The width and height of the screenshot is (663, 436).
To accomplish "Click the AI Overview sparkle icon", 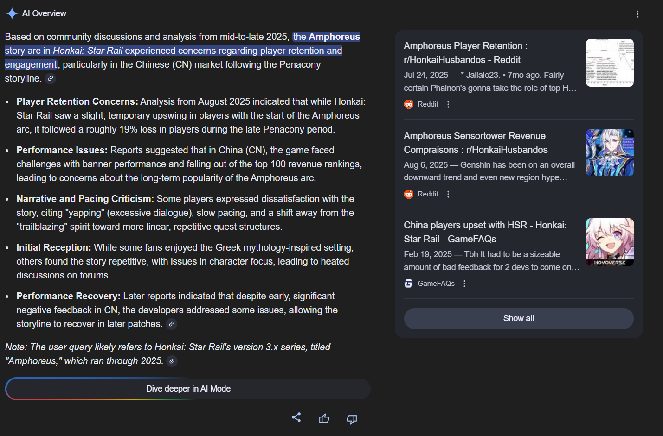I will pos(12,13).
